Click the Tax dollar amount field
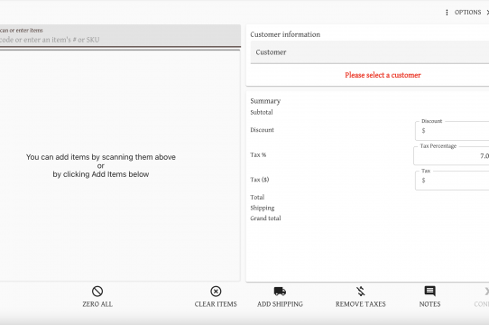The height and width of the screenshot is (325, 489). (452, 181)
